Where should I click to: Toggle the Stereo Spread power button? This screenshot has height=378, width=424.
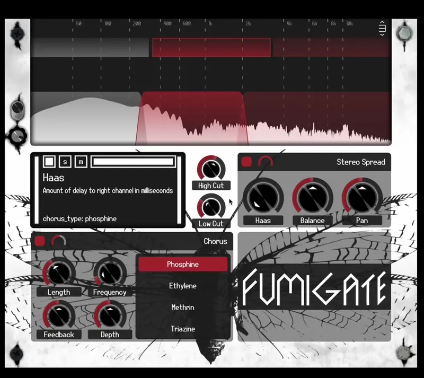247,162
